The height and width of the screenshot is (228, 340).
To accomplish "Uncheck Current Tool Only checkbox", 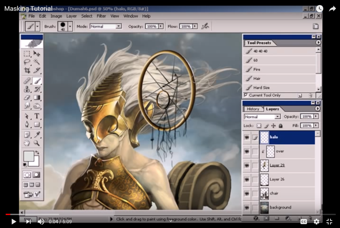I will point(246,95).
